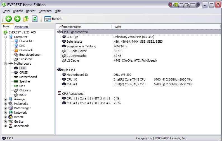Click the Benchmark hourglass icon
222x141 pixels.
[11, 126]
